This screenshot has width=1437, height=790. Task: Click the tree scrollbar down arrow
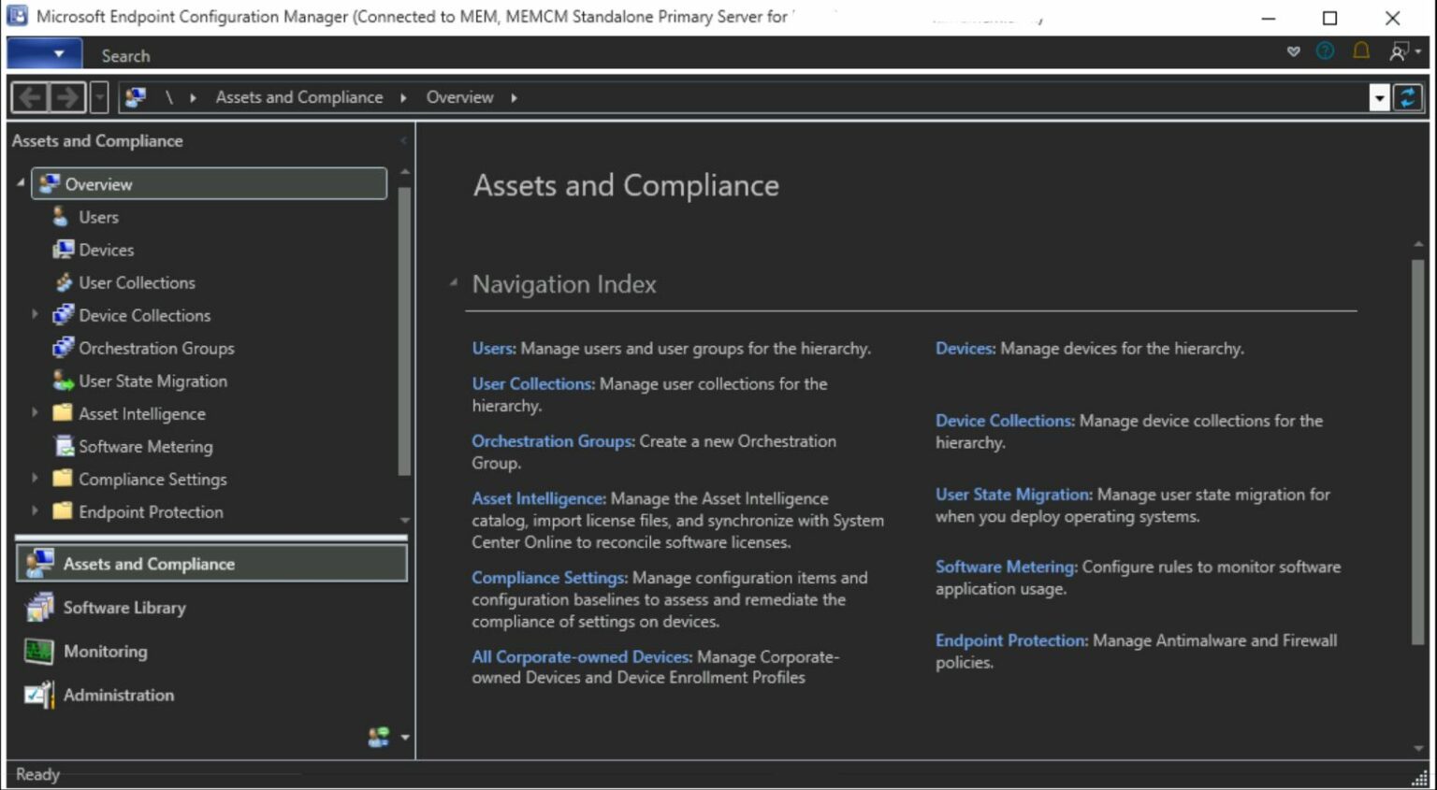tap(404, 520)
